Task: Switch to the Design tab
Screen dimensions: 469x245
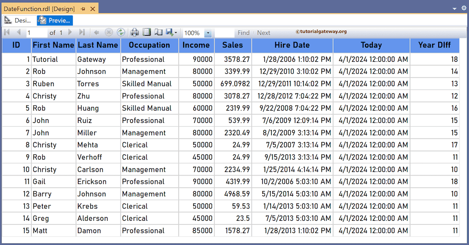Action: (19, 20)
